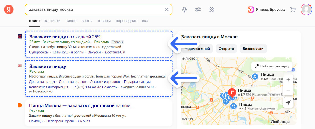Open search settings sliders icon
Image resolution: width=315 pixels, height=129 pixels.
pos(198,10)
